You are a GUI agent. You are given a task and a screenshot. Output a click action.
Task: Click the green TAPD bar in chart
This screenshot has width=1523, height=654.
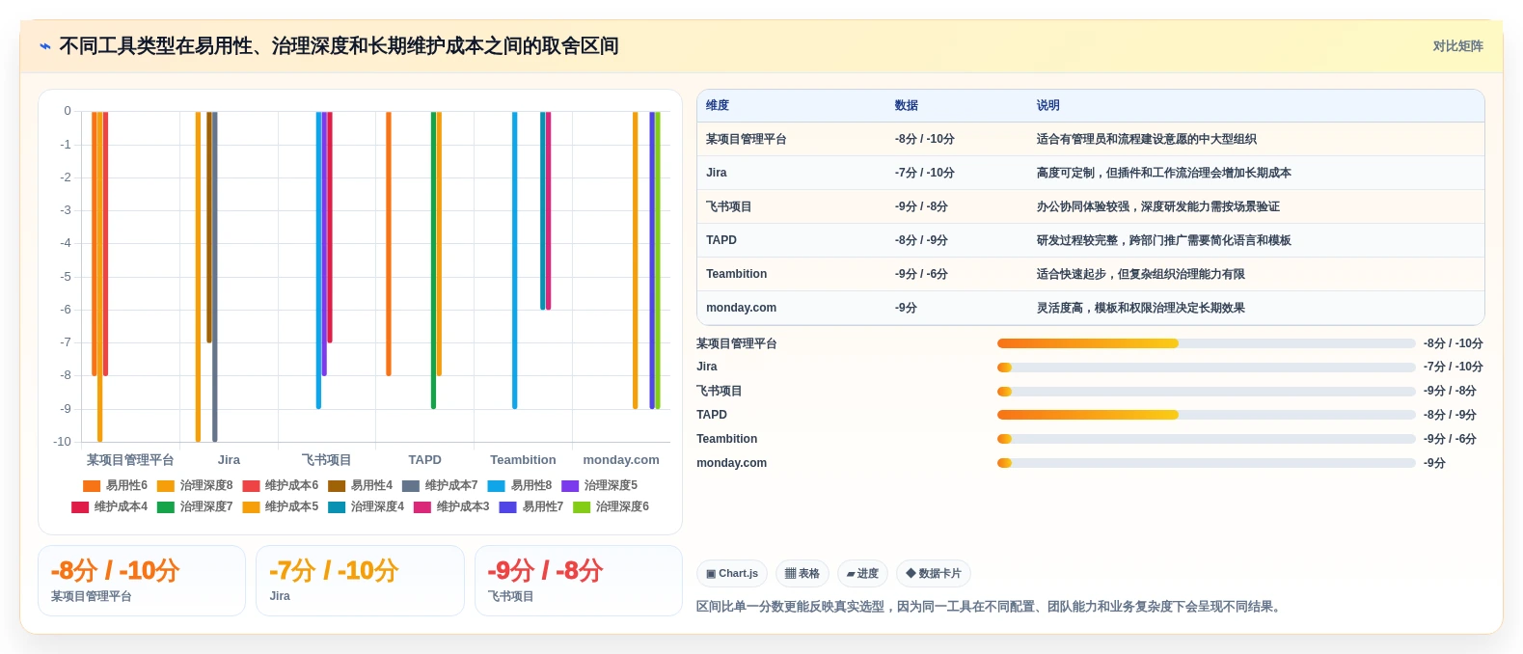click(433, 260)
